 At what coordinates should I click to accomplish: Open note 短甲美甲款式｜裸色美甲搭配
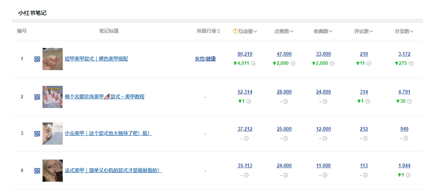pyautogui.click(x=96, y=59)
